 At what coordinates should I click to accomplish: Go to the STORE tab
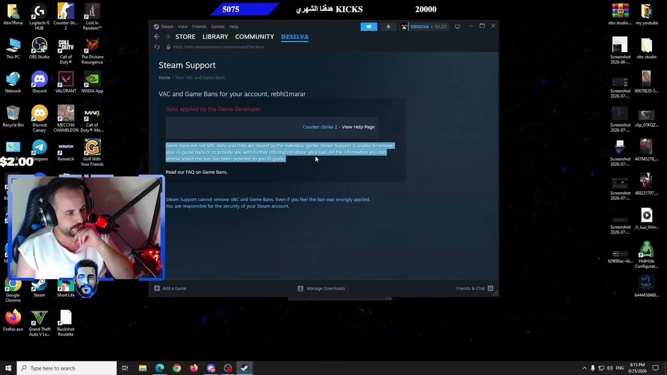click(186, 37)
